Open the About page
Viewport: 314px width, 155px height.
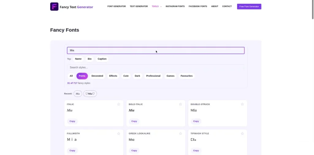click(214, 6)
